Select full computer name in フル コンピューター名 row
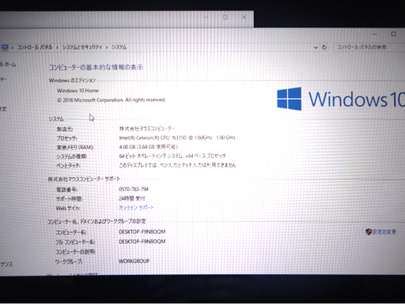This screenshot has height=305, width=405. tap(142, 242)
